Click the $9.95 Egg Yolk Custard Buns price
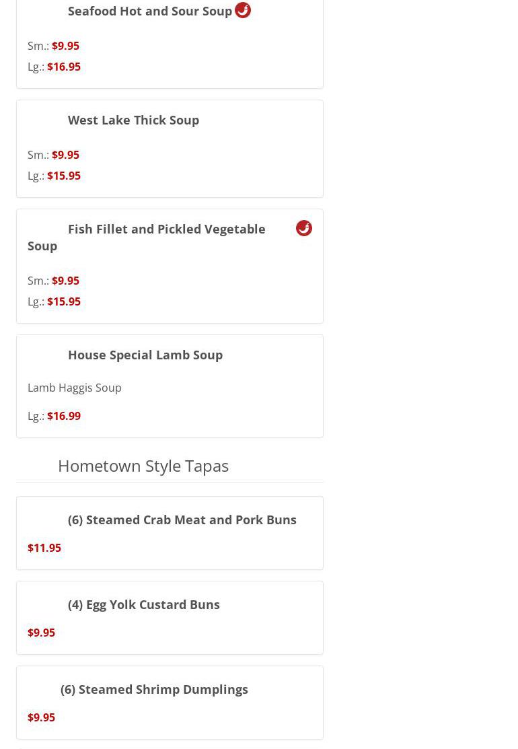518x749 pixels. coord(41,633)
